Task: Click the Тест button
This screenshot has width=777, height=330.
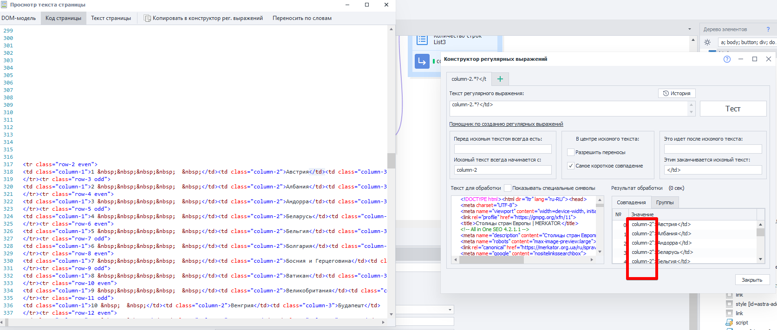Action: click(x=733, y=109)
